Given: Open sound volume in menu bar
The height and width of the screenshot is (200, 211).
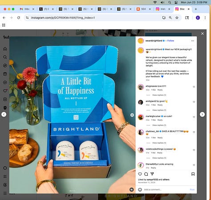Looking at the screenshot, I should [x=162, y=2].
